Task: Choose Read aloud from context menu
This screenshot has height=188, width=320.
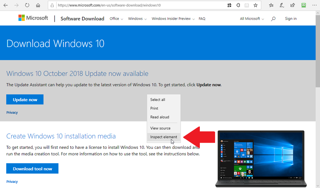Action: click(x=160, y=117)
